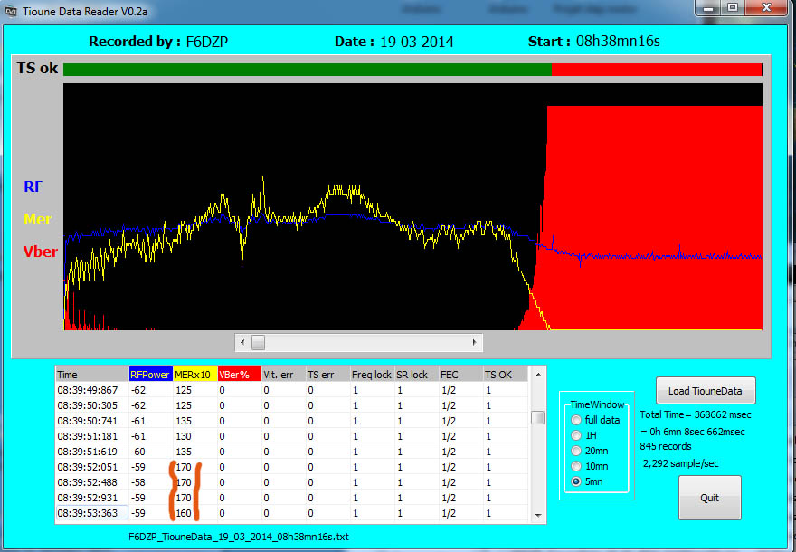Click the left arrow of the graph scrollbar
This screenshot has height=552, width=796.
[242, 342]
